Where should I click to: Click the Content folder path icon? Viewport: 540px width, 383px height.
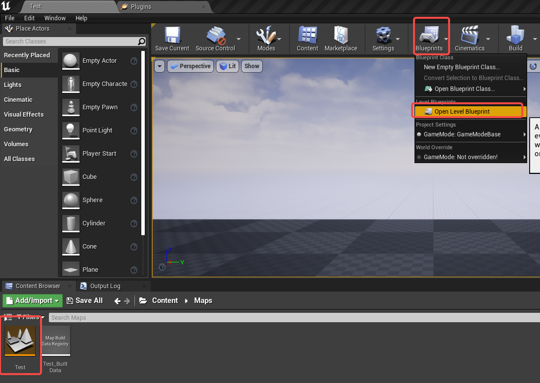(143, 300)
